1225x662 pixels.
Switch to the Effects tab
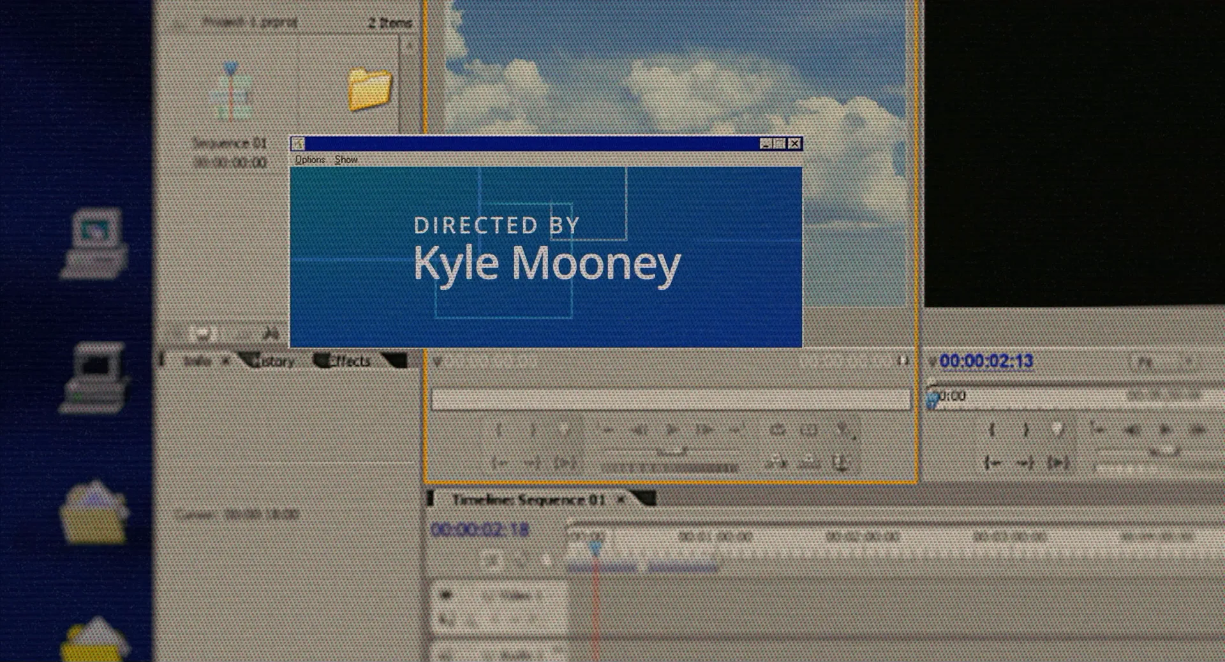tap(349, 361)
